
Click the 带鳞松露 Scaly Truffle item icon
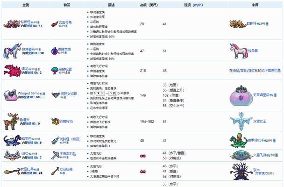55,71
